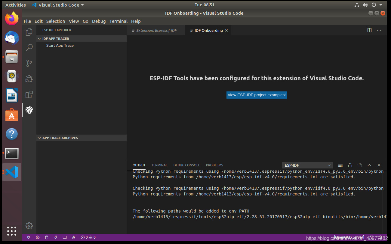The width and height of the screenshot is (391, 244).
Task: Switch to Extension: Espressif IDF tab
Action: 156,30
